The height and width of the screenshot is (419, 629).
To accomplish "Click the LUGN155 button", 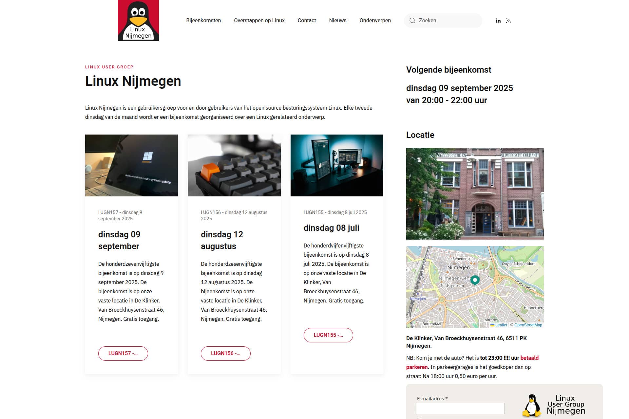I will point(328,335).
